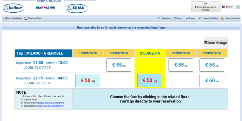
Task: Open lowcost fare special conditions link
Action: [x=51, y=102]
